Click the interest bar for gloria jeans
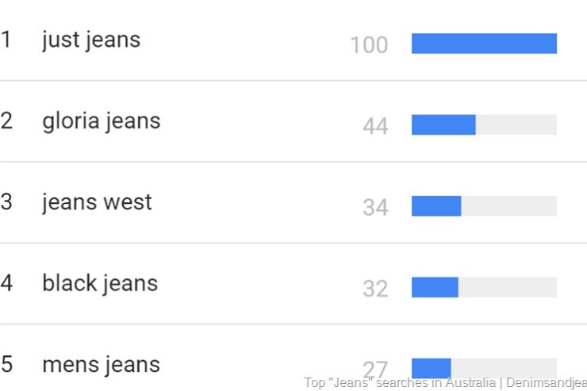The image size is (587, 391). tap(484, 125)
